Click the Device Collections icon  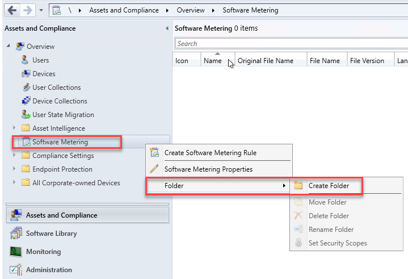click(x=26, y=101)
